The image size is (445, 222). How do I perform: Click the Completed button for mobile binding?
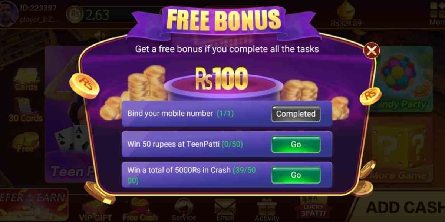296,114
